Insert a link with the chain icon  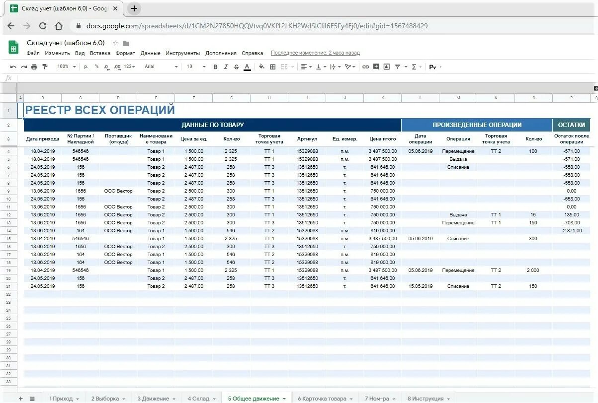pos(366,67)
